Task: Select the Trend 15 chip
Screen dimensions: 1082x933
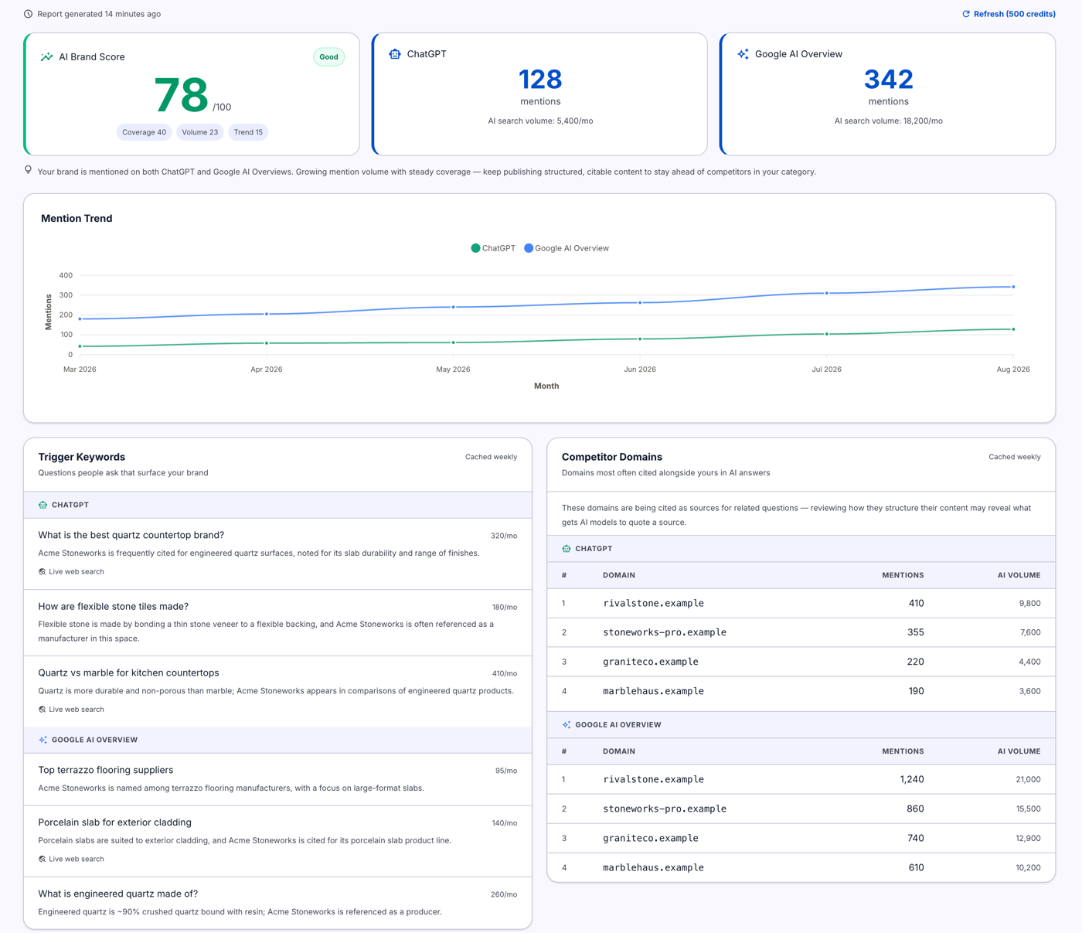Action: tap(248, 132)
